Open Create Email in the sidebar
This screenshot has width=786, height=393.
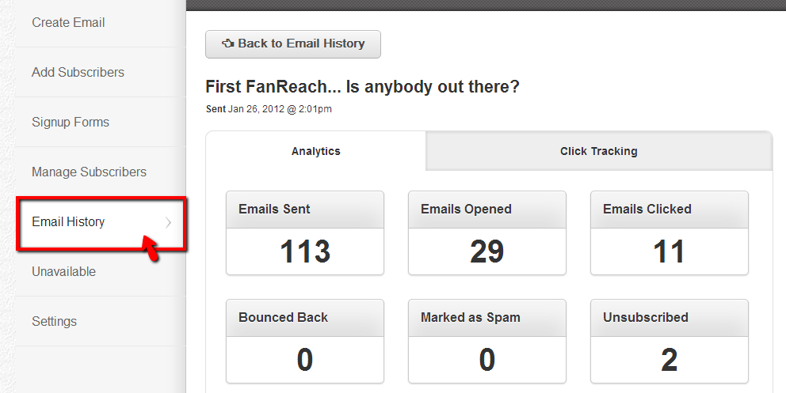point(68,23)
